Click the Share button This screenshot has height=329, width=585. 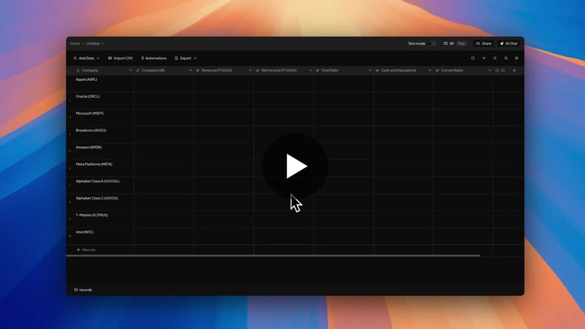(x=483, y=44)
